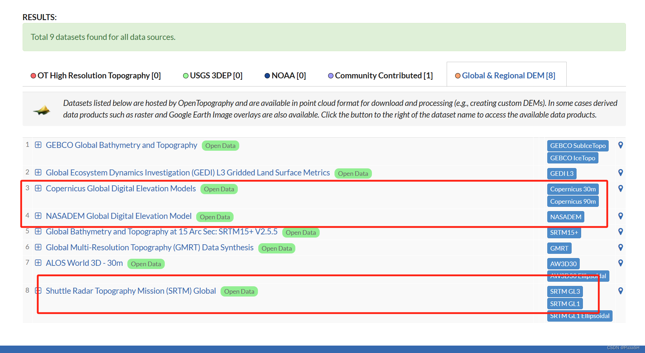This screenshot has height=353, width=645.
Task: Click the map marker for SRTM15+ row
Action: (x=621, y=232)
